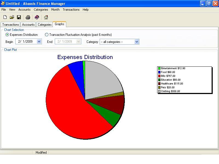Viewport: 219px width, 164px height.
Task: Click the Abassis application icon in title bar
Action: [3, 4]
